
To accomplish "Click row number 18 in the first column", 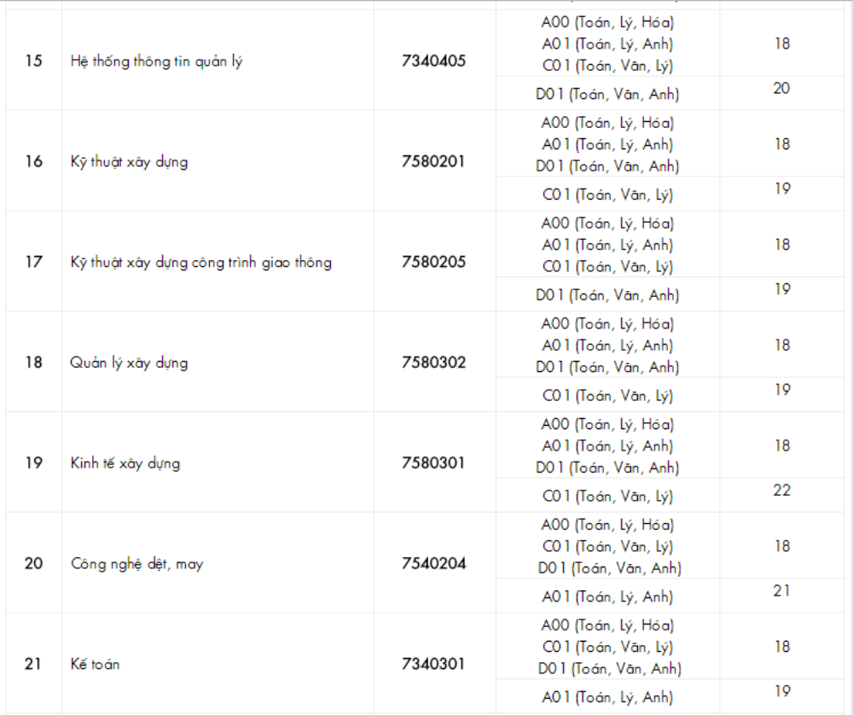I will pyautogui.click(x=33, y=363).
